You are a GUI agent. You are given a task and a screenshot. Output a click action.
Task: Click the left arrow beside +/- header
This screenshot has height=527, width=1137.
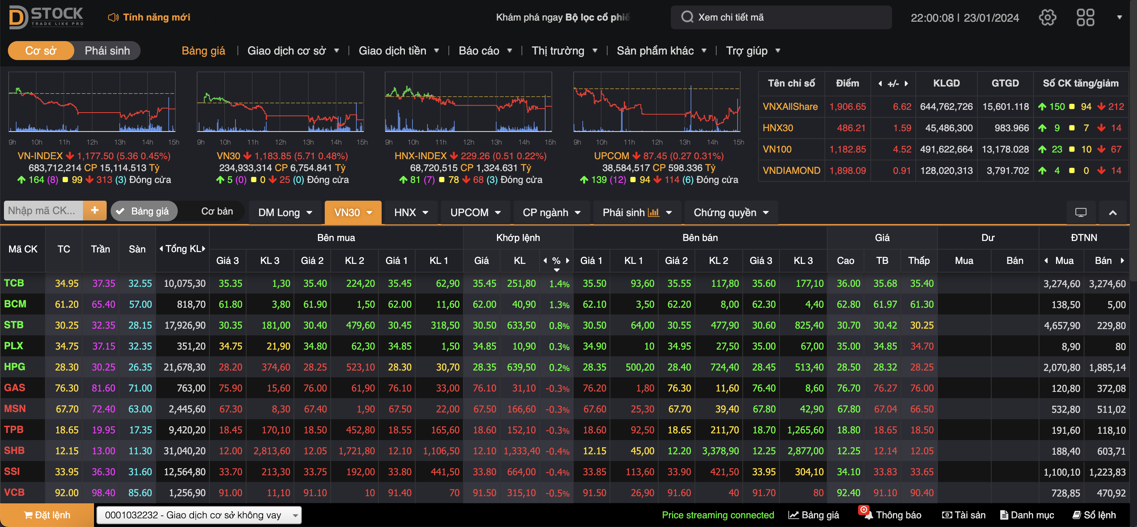coord(880,83)
